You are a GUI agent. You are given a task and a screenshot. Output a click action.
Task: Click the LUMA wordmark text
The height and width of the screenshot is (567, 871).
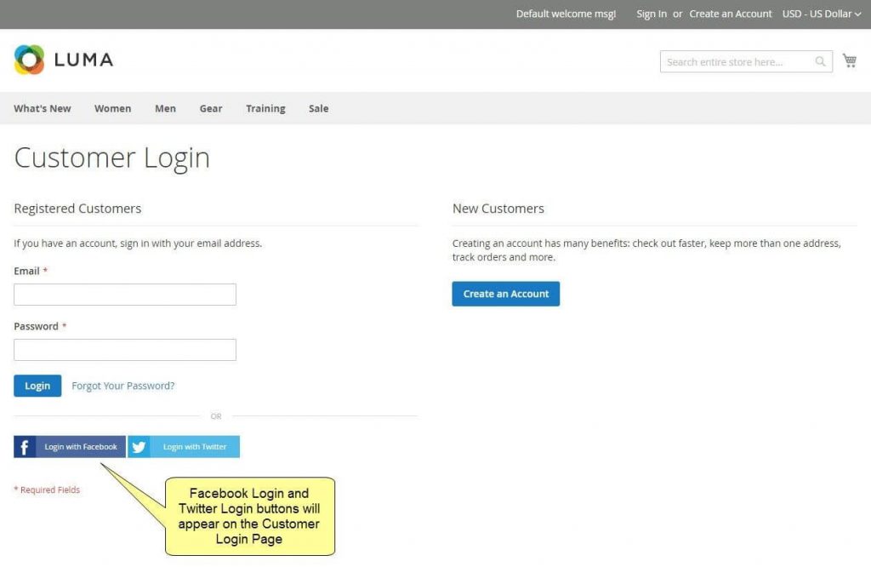pos(84,60)
